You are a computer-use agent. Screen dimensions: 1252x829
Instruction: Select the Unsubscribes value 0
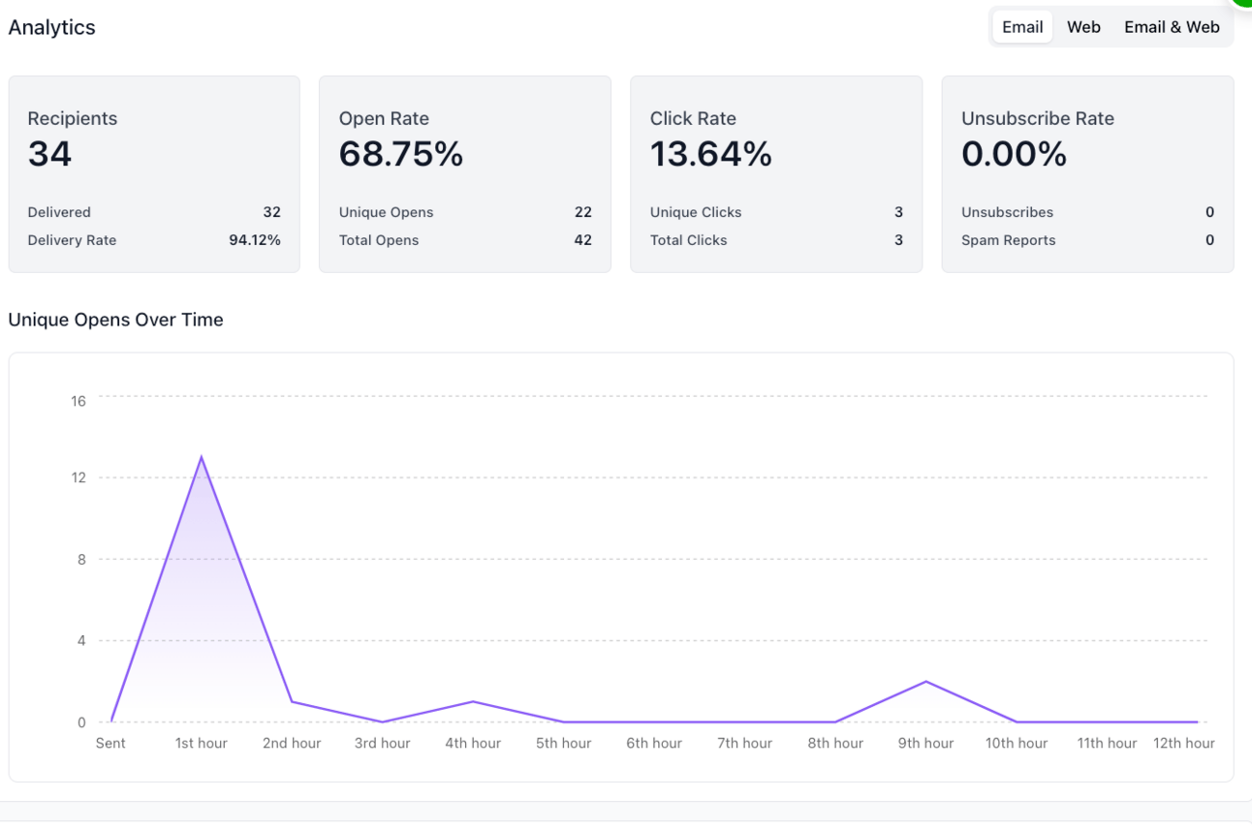[1210, 212]
